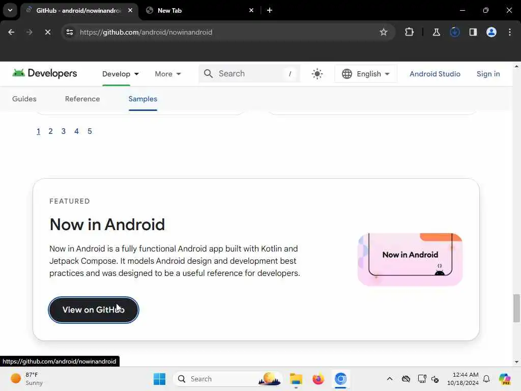
Task: Open clock and date 12:44 AM
Action: (463, 379)
